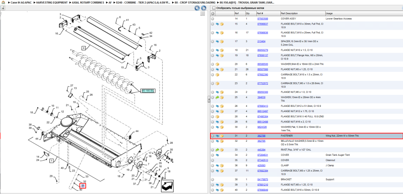
Task: Open 80 - CROP STORAGE/UNLOADING breadcrumb
Action: pos(195,2)
